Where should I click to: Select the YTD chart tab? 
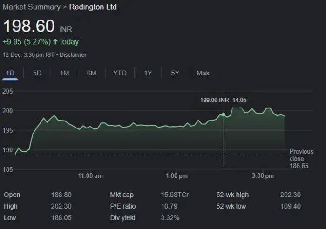[120, 73]
